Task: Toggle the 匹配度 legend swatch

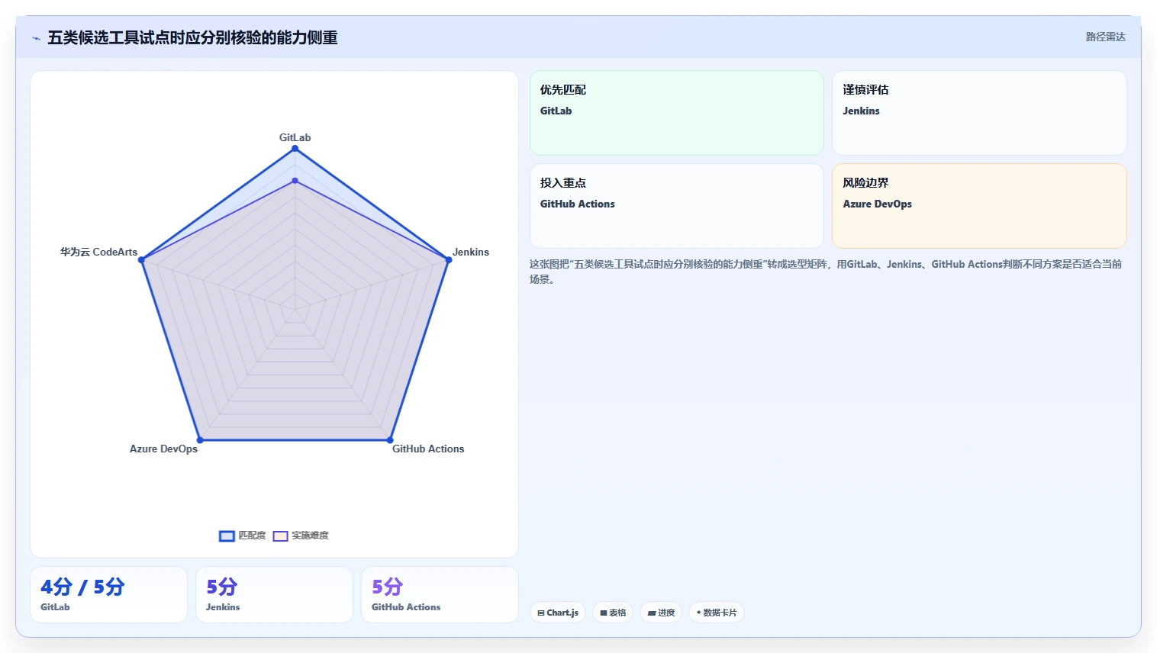Action: 227,536
